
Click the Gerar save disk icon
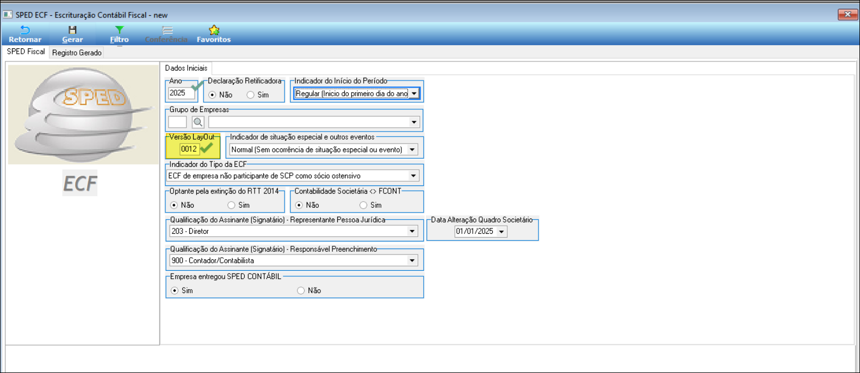click(x=72, y=30)
